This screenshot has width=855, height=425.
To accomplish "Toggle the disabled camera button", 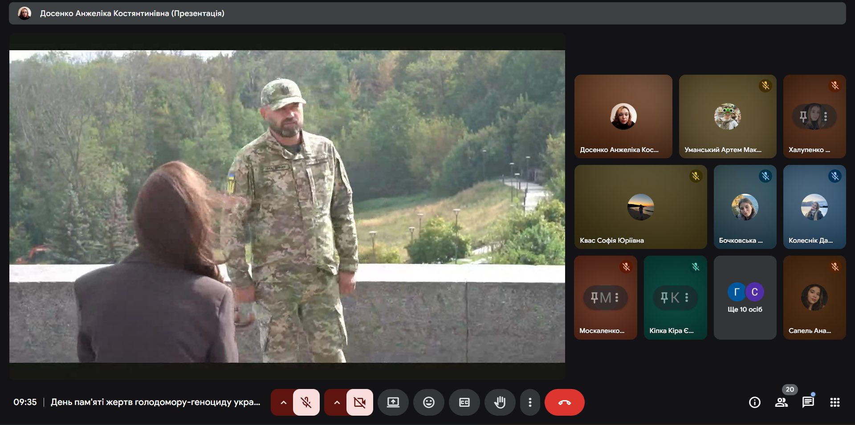I will (x=359, y=402).
